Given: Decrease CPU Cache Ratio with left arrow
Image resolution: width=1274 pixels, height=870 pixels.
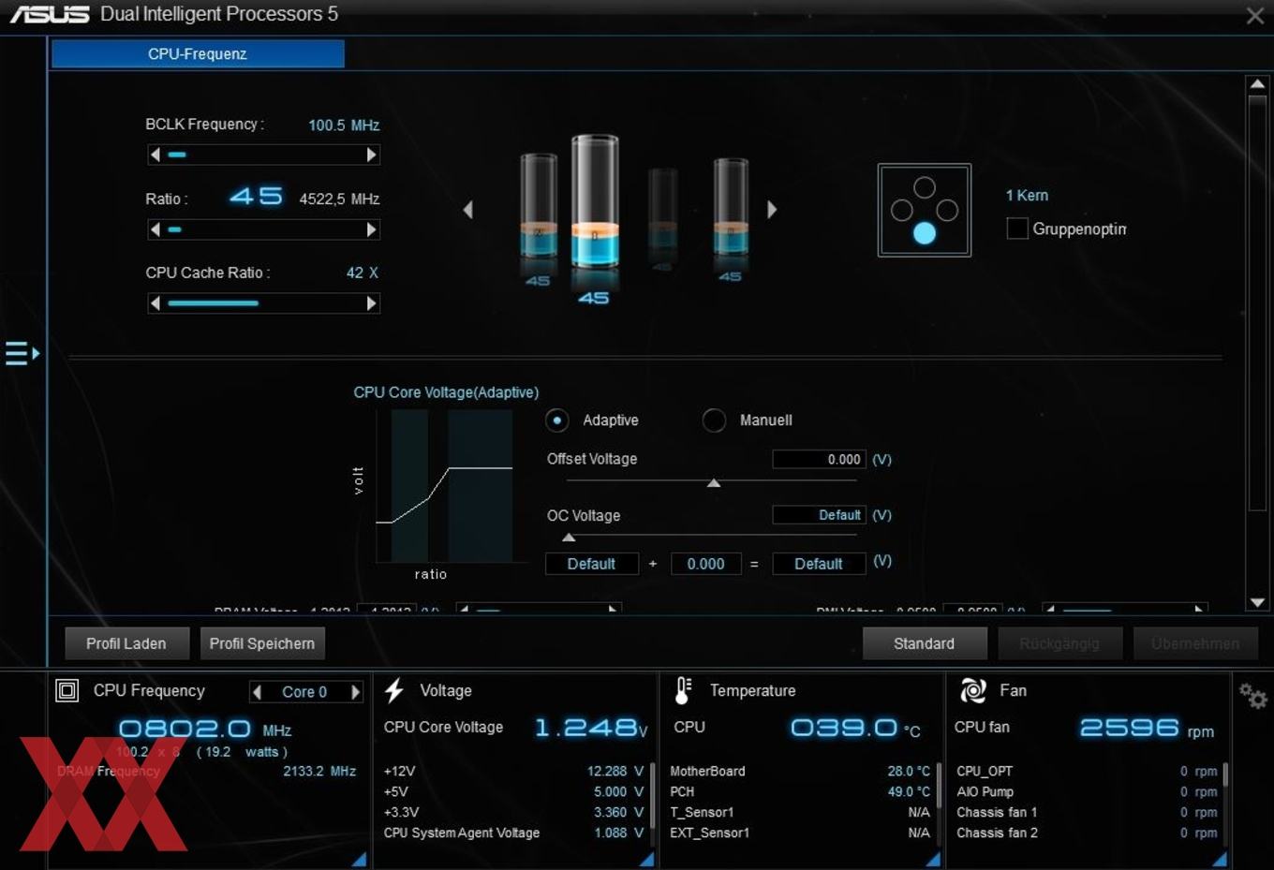Looking at the screenshot, I should [156, 303].
